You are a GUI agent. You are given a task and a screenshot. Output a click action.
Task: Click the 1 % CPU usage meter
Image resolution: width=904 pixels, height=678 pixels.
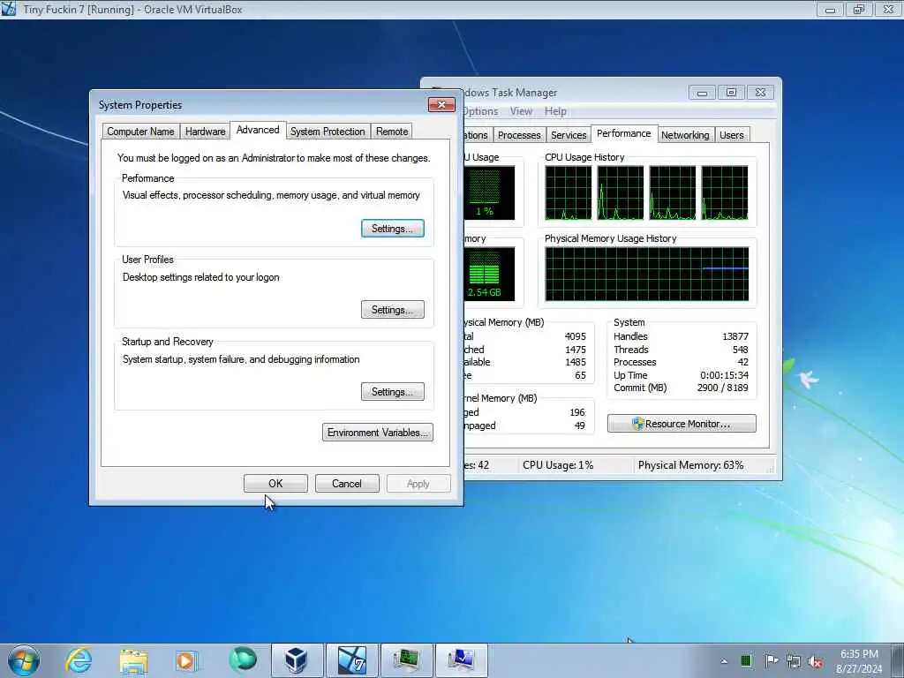click(x=489, y=193)
